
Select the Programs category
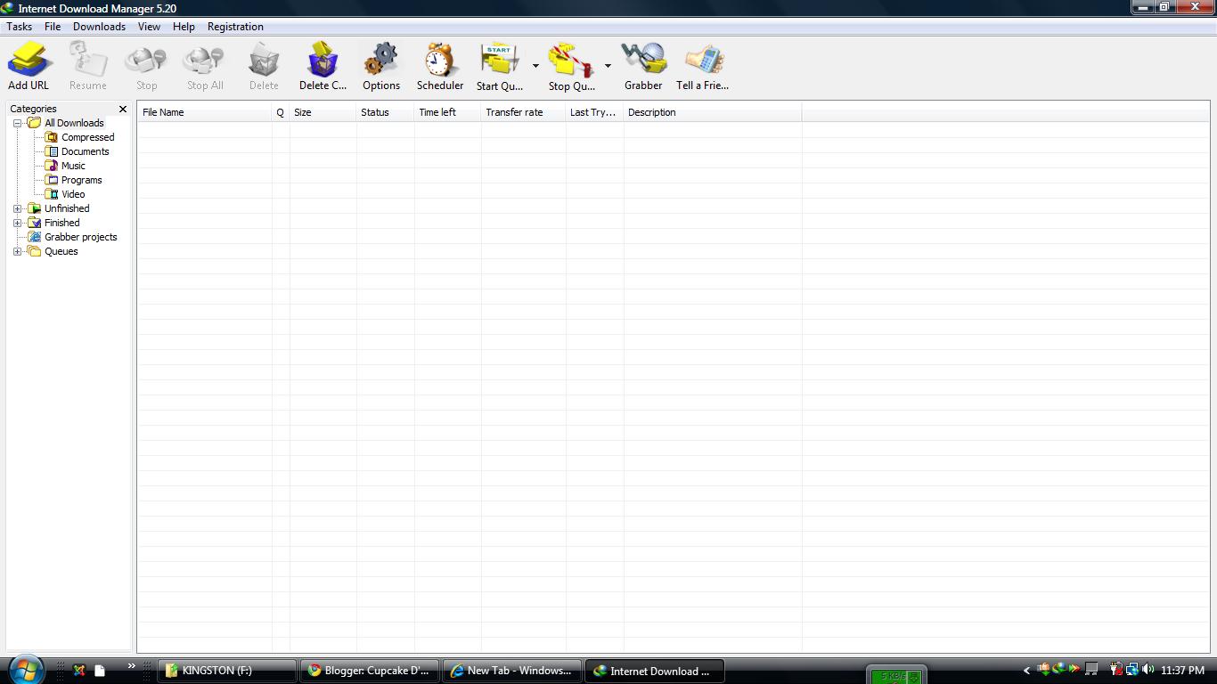[x=81, y=180]
